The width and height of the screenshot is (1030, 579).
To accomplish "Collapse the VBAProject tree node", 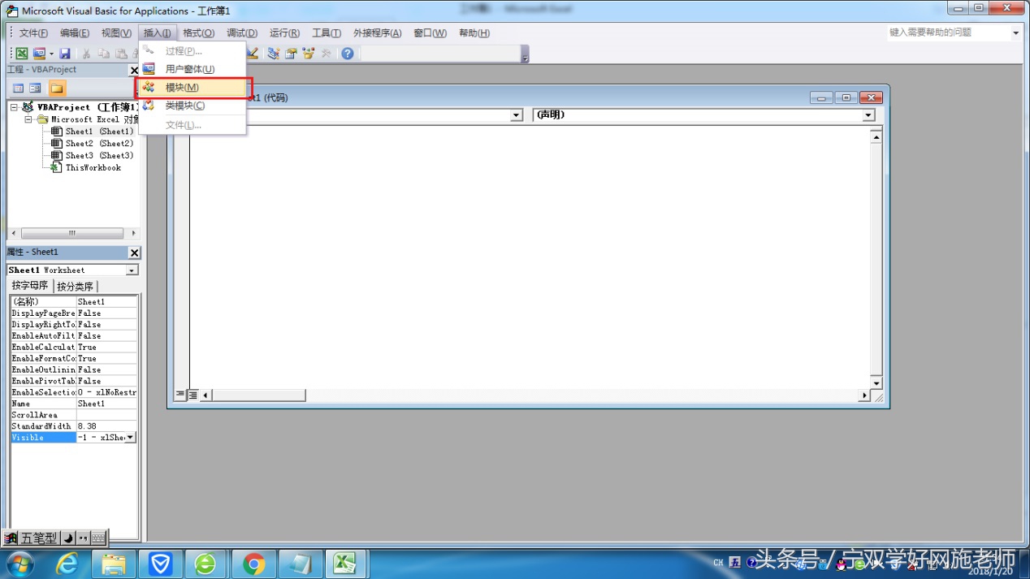I will pos(15,107).
